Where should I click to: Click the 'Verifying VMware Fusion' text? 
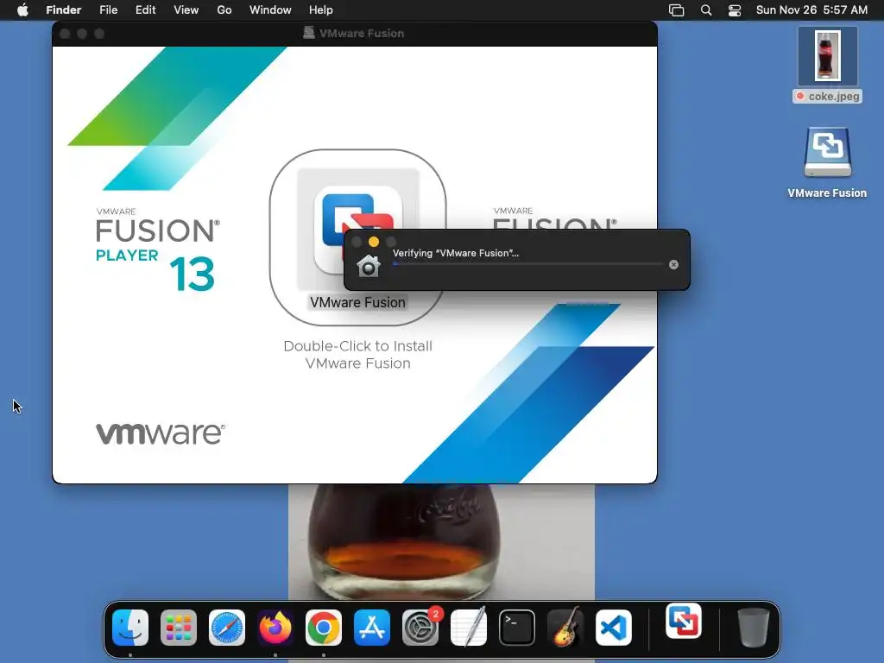[x=456, y=253]
